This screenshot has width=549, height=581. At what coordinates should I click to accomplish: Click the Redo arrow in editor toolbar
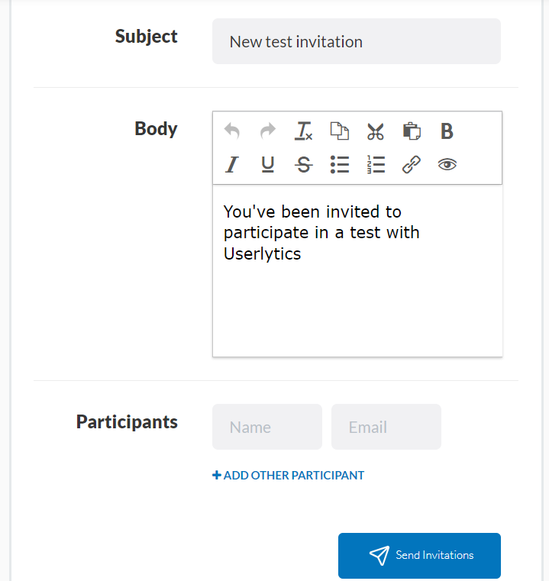click(x=268, y=131)
